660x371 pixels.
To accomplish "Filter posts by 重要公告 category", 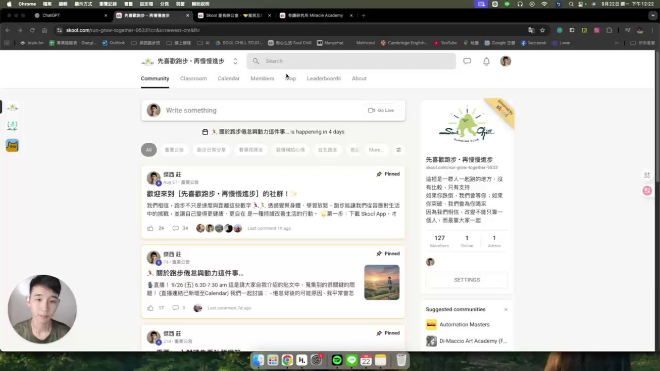I will (174, 150).
